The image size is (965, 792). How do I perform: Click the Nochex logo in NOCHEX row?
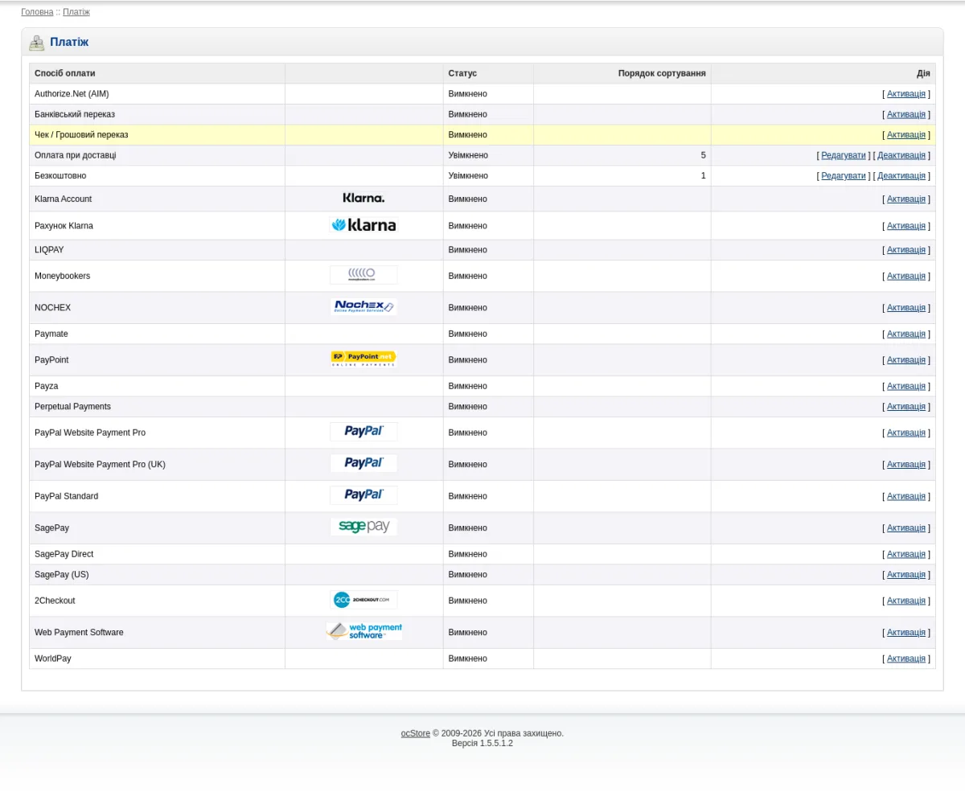(x=363, y=306)
